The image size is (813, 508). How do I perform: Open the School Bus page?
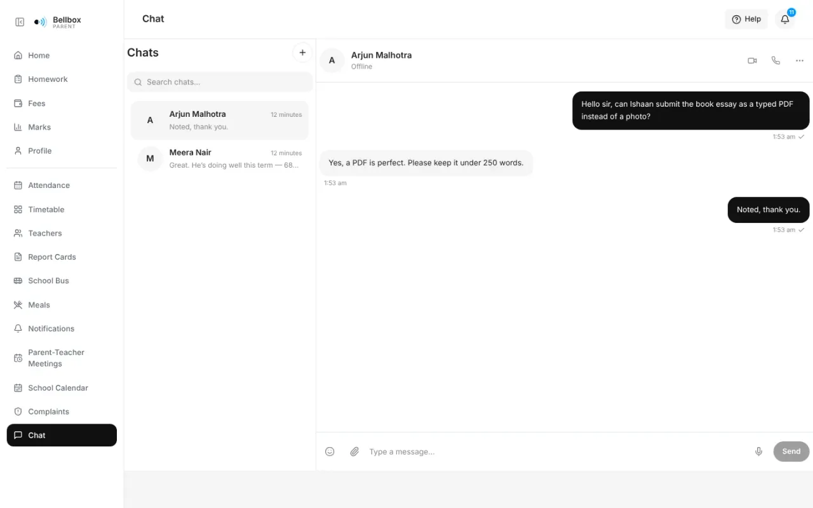pos(62,281)
